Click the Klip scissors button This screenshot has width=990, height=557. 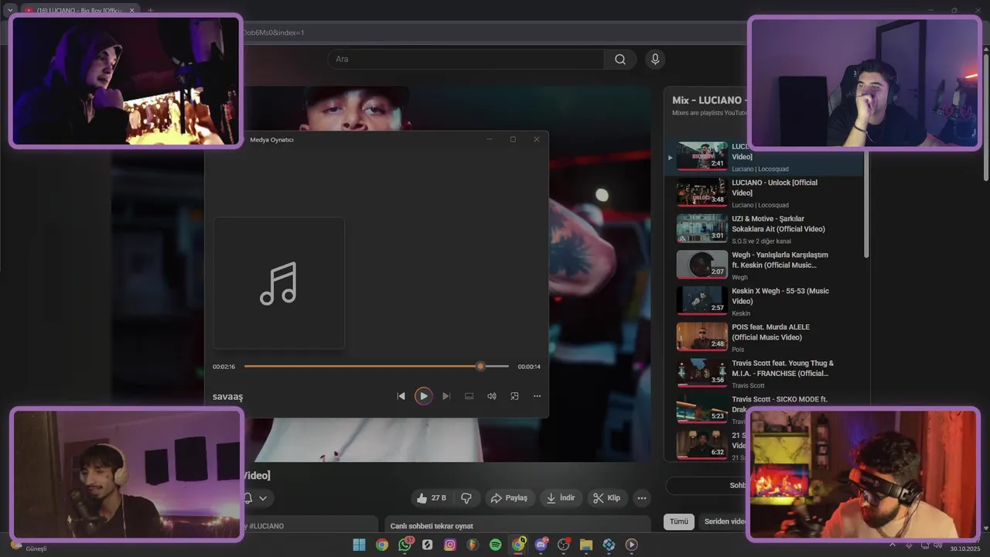pos(607,498)
